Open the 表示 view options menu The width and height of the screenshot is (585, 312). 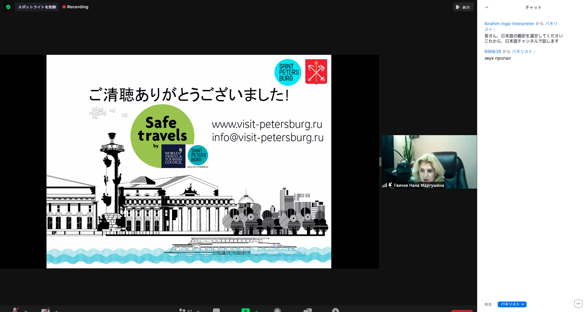463,7
